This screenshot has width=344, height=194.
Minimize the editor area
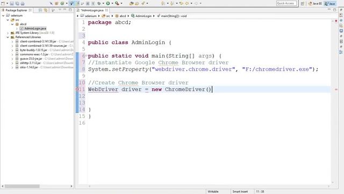[x=329, y=10]
